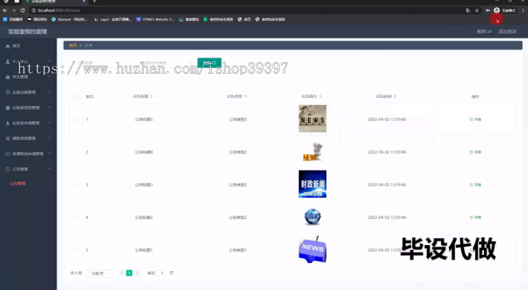Tick checkbox for row 公告标题5
This screenshot has width=528, height=290.
(x=76, y=120)
